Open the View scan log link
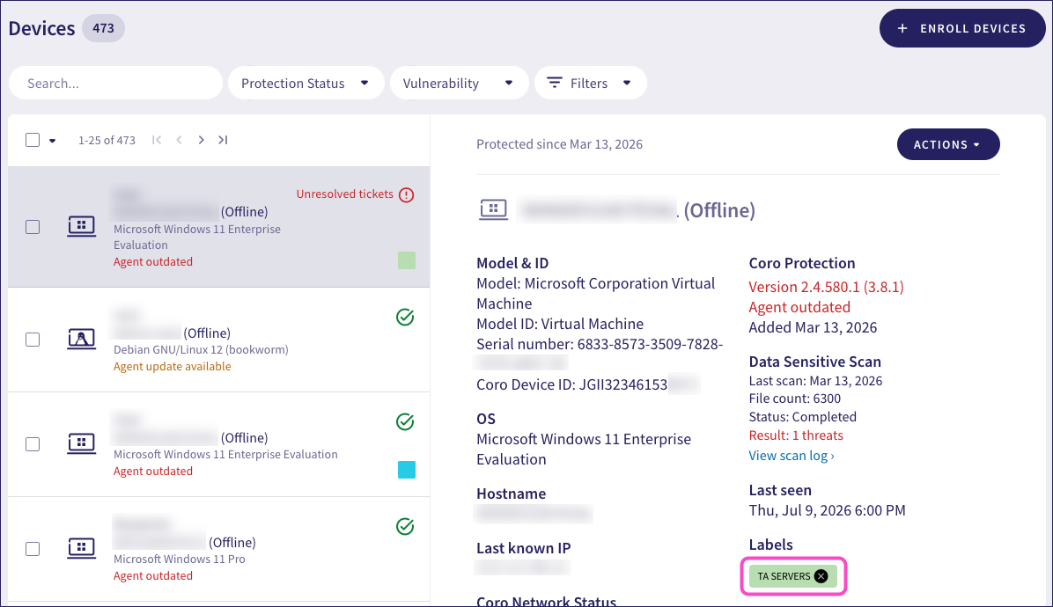The width and height of the screenshot is (1053, 607). 792,456
